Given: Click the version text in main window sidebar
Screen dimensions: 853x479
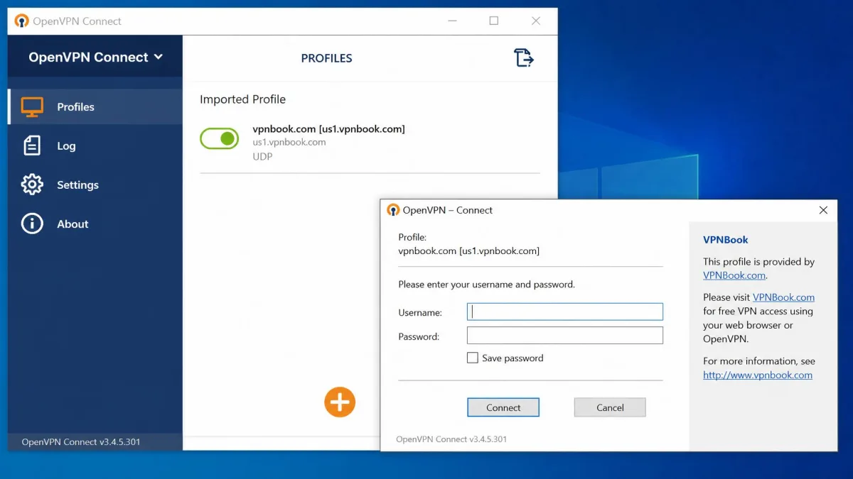Looking at the screenshot, I should click(81, 442).
